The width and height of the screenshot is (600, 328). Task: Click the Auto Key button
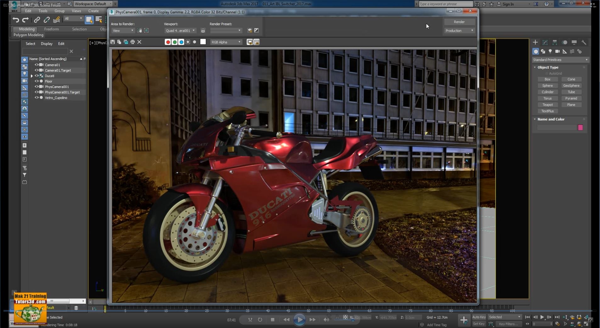479,317
